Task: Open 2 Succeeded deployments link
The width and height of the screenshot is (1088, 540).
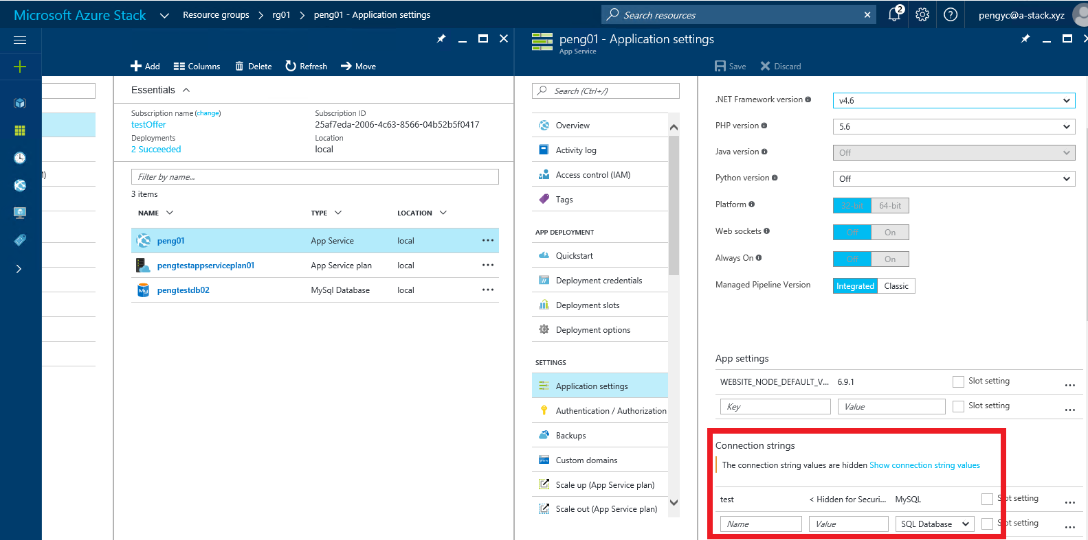Action: coord(156,149)
